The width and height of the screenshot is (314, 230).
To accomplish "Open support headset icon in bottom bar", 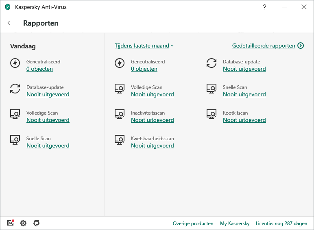I will (x=37, y=223).
